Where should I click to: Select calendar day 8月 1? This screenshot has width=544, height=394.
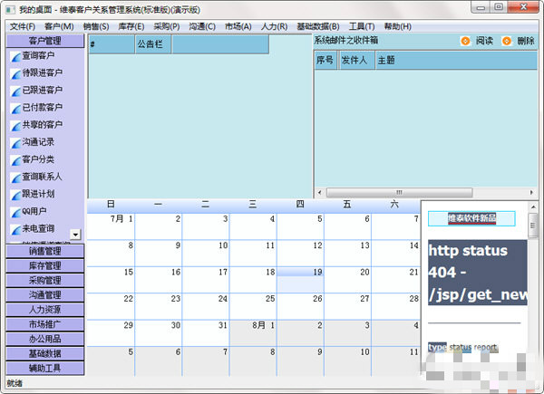(x=253, y=333)
